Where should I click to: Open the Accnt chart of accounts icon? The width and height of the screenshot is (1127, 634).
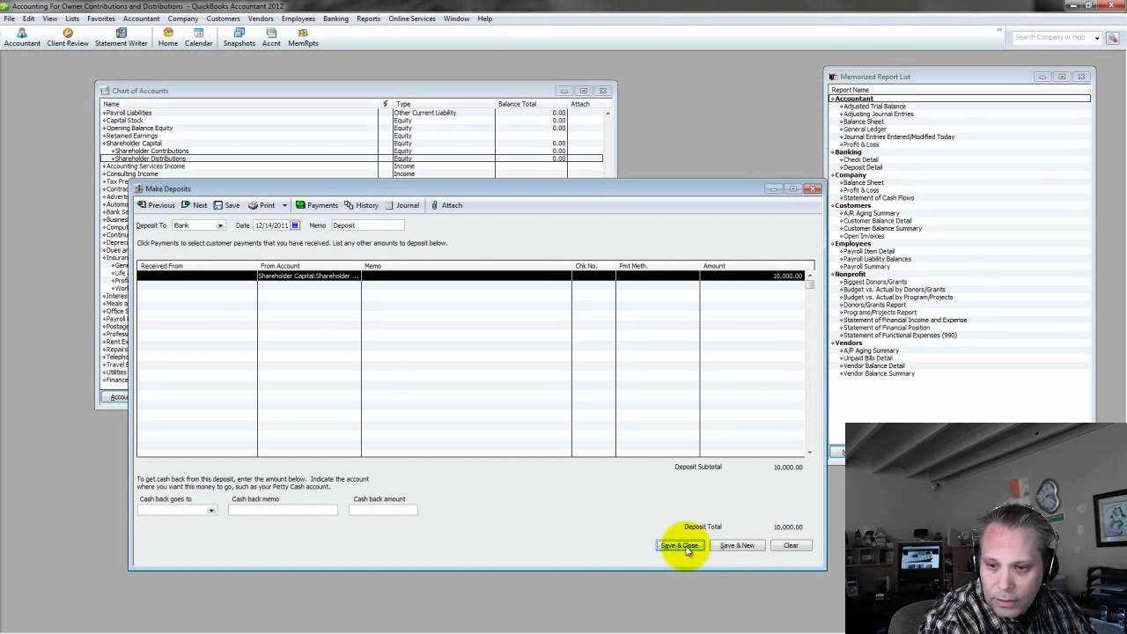(x=271, y=37)
